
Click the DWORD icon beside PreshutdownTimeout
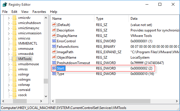coord(54,63)
